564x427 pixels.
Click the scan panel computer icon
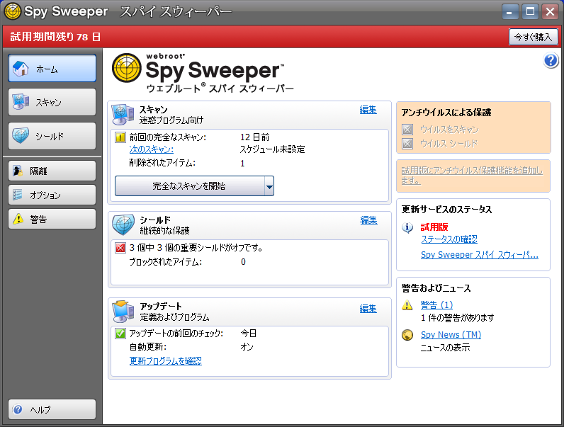pos(123,114)
